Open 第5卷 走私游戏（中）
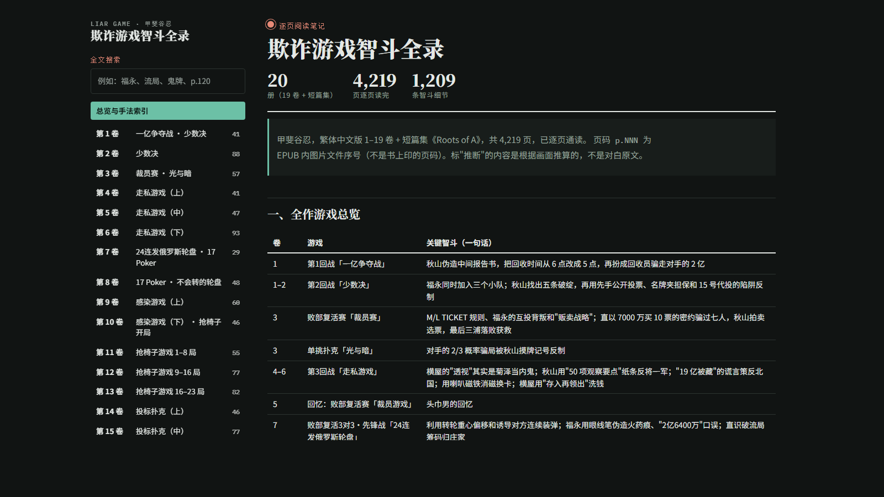 pos(168,213)
